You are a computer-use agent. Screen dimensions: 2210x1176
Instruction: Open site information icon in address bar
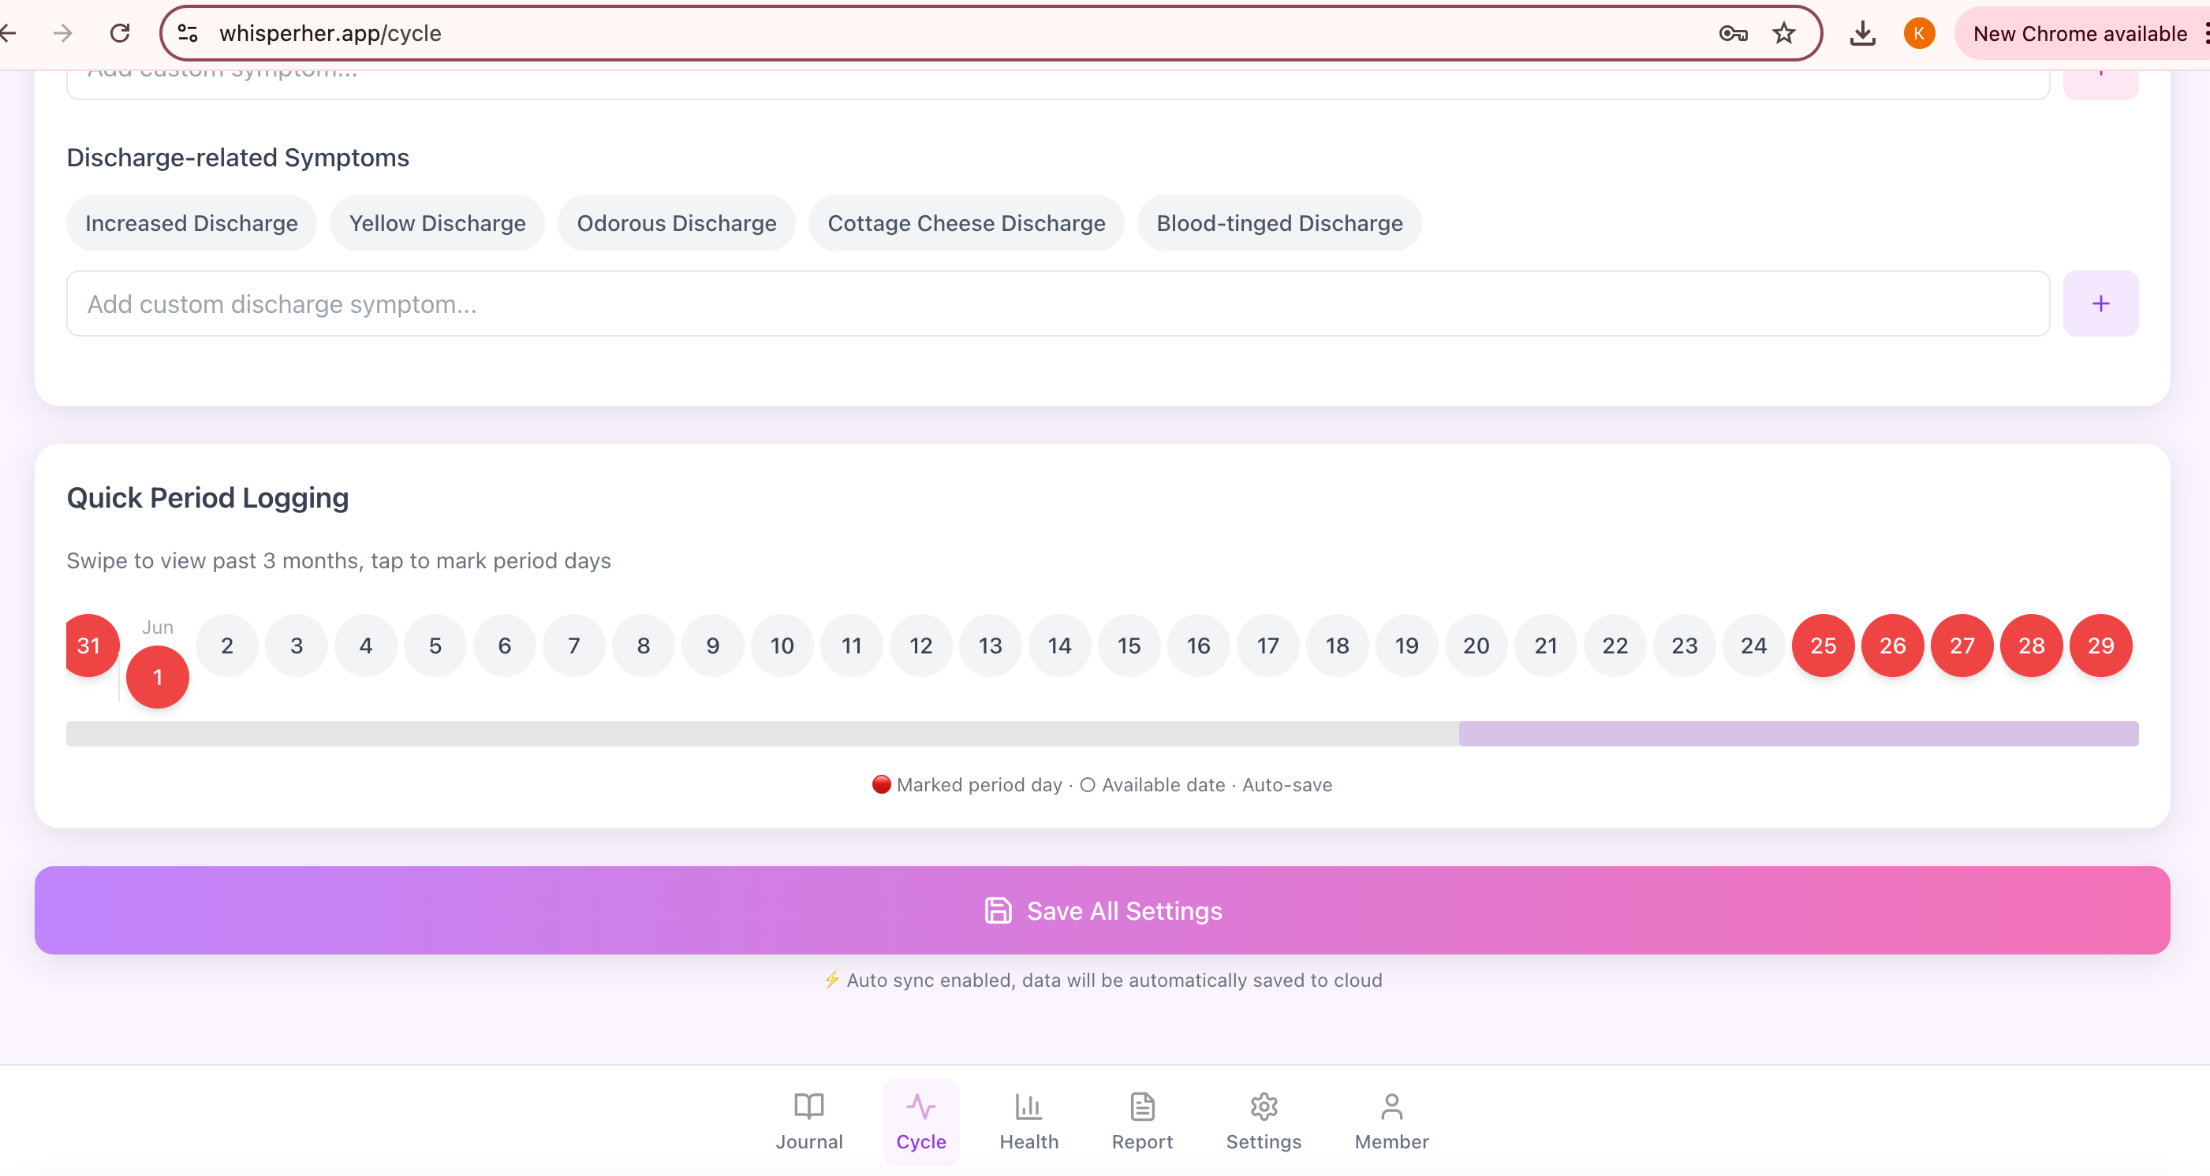tap(188, 33)
